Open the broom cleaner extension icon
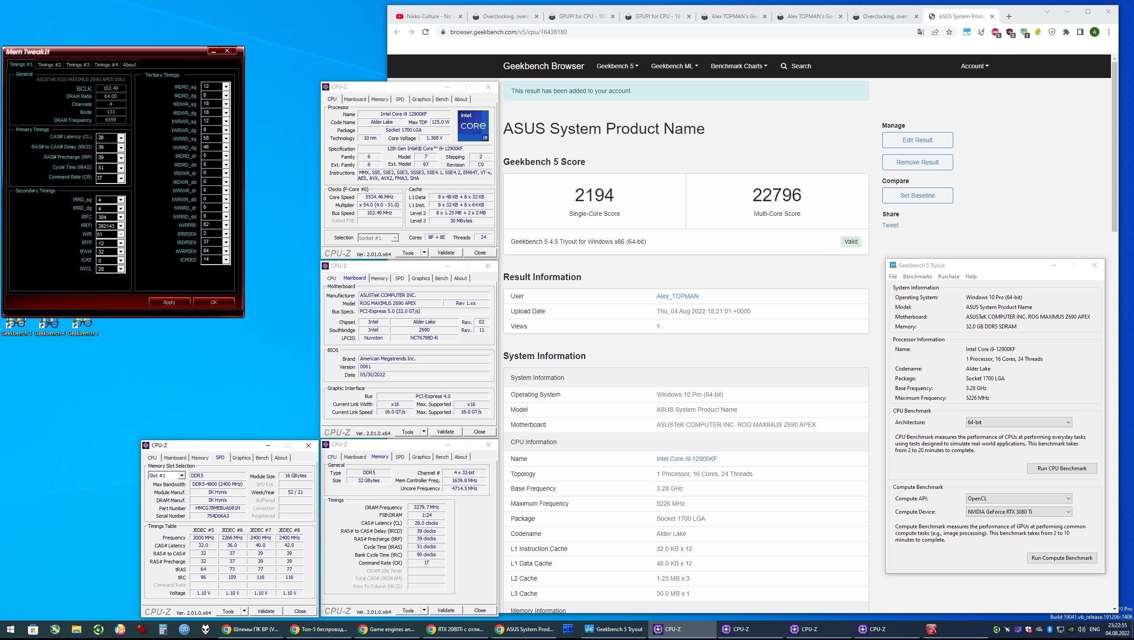The width and height of the screenshot is (1134, 640). (x=981, y=32)
